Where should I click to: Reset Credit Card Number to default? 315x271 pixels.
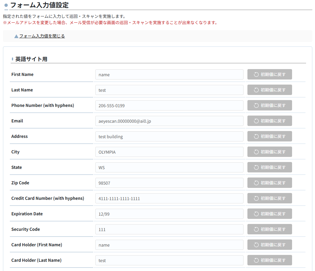tap(269, 198)
